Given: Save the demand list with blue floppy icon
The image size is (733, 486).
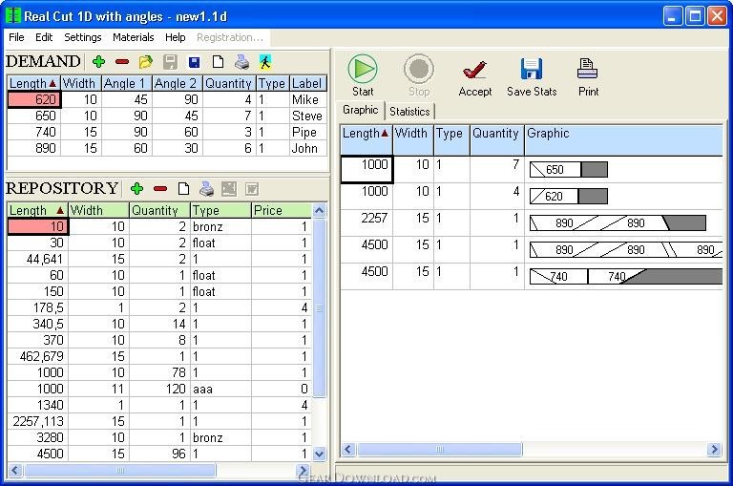Looking at the screenshot, I should click(x=195, y=62).
